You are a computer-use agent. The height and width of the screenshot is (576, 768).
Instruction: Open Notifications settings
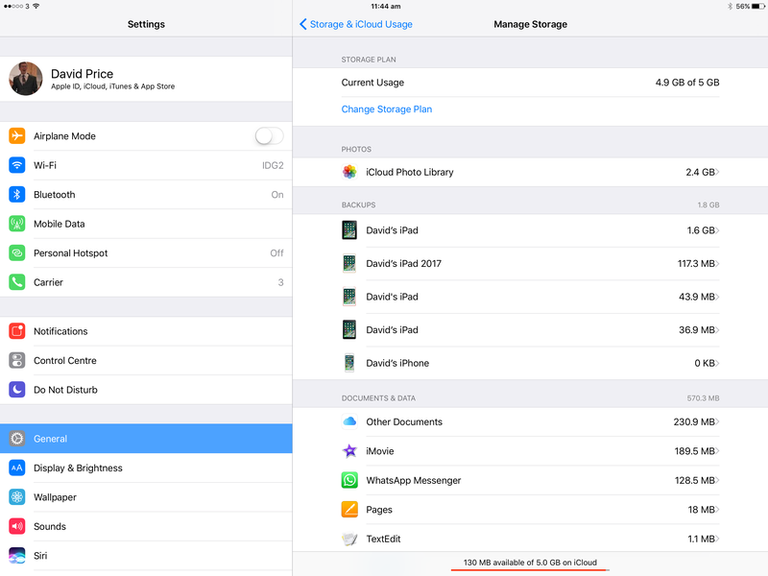coord(146,331)
